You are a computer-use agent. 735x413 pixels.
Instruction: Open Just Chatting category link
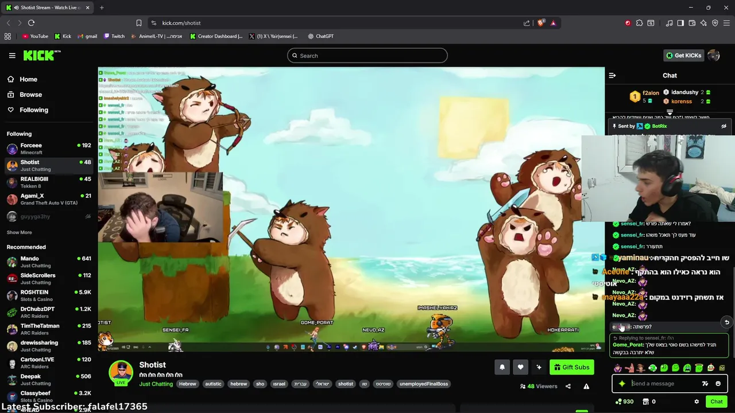tap(156, 384)
